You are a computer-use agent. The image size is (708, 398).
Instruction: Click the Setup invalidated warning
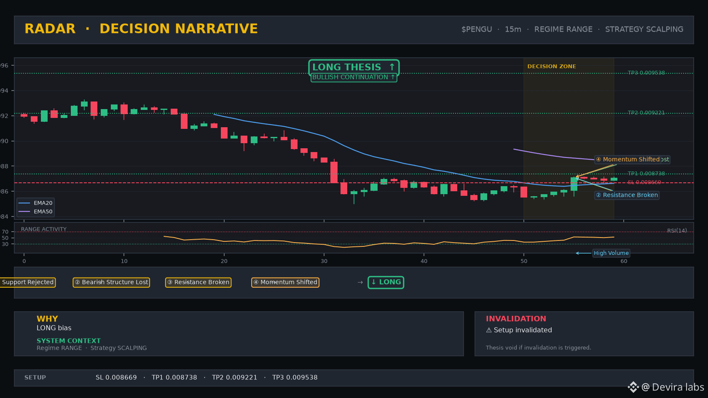(519, 330)
